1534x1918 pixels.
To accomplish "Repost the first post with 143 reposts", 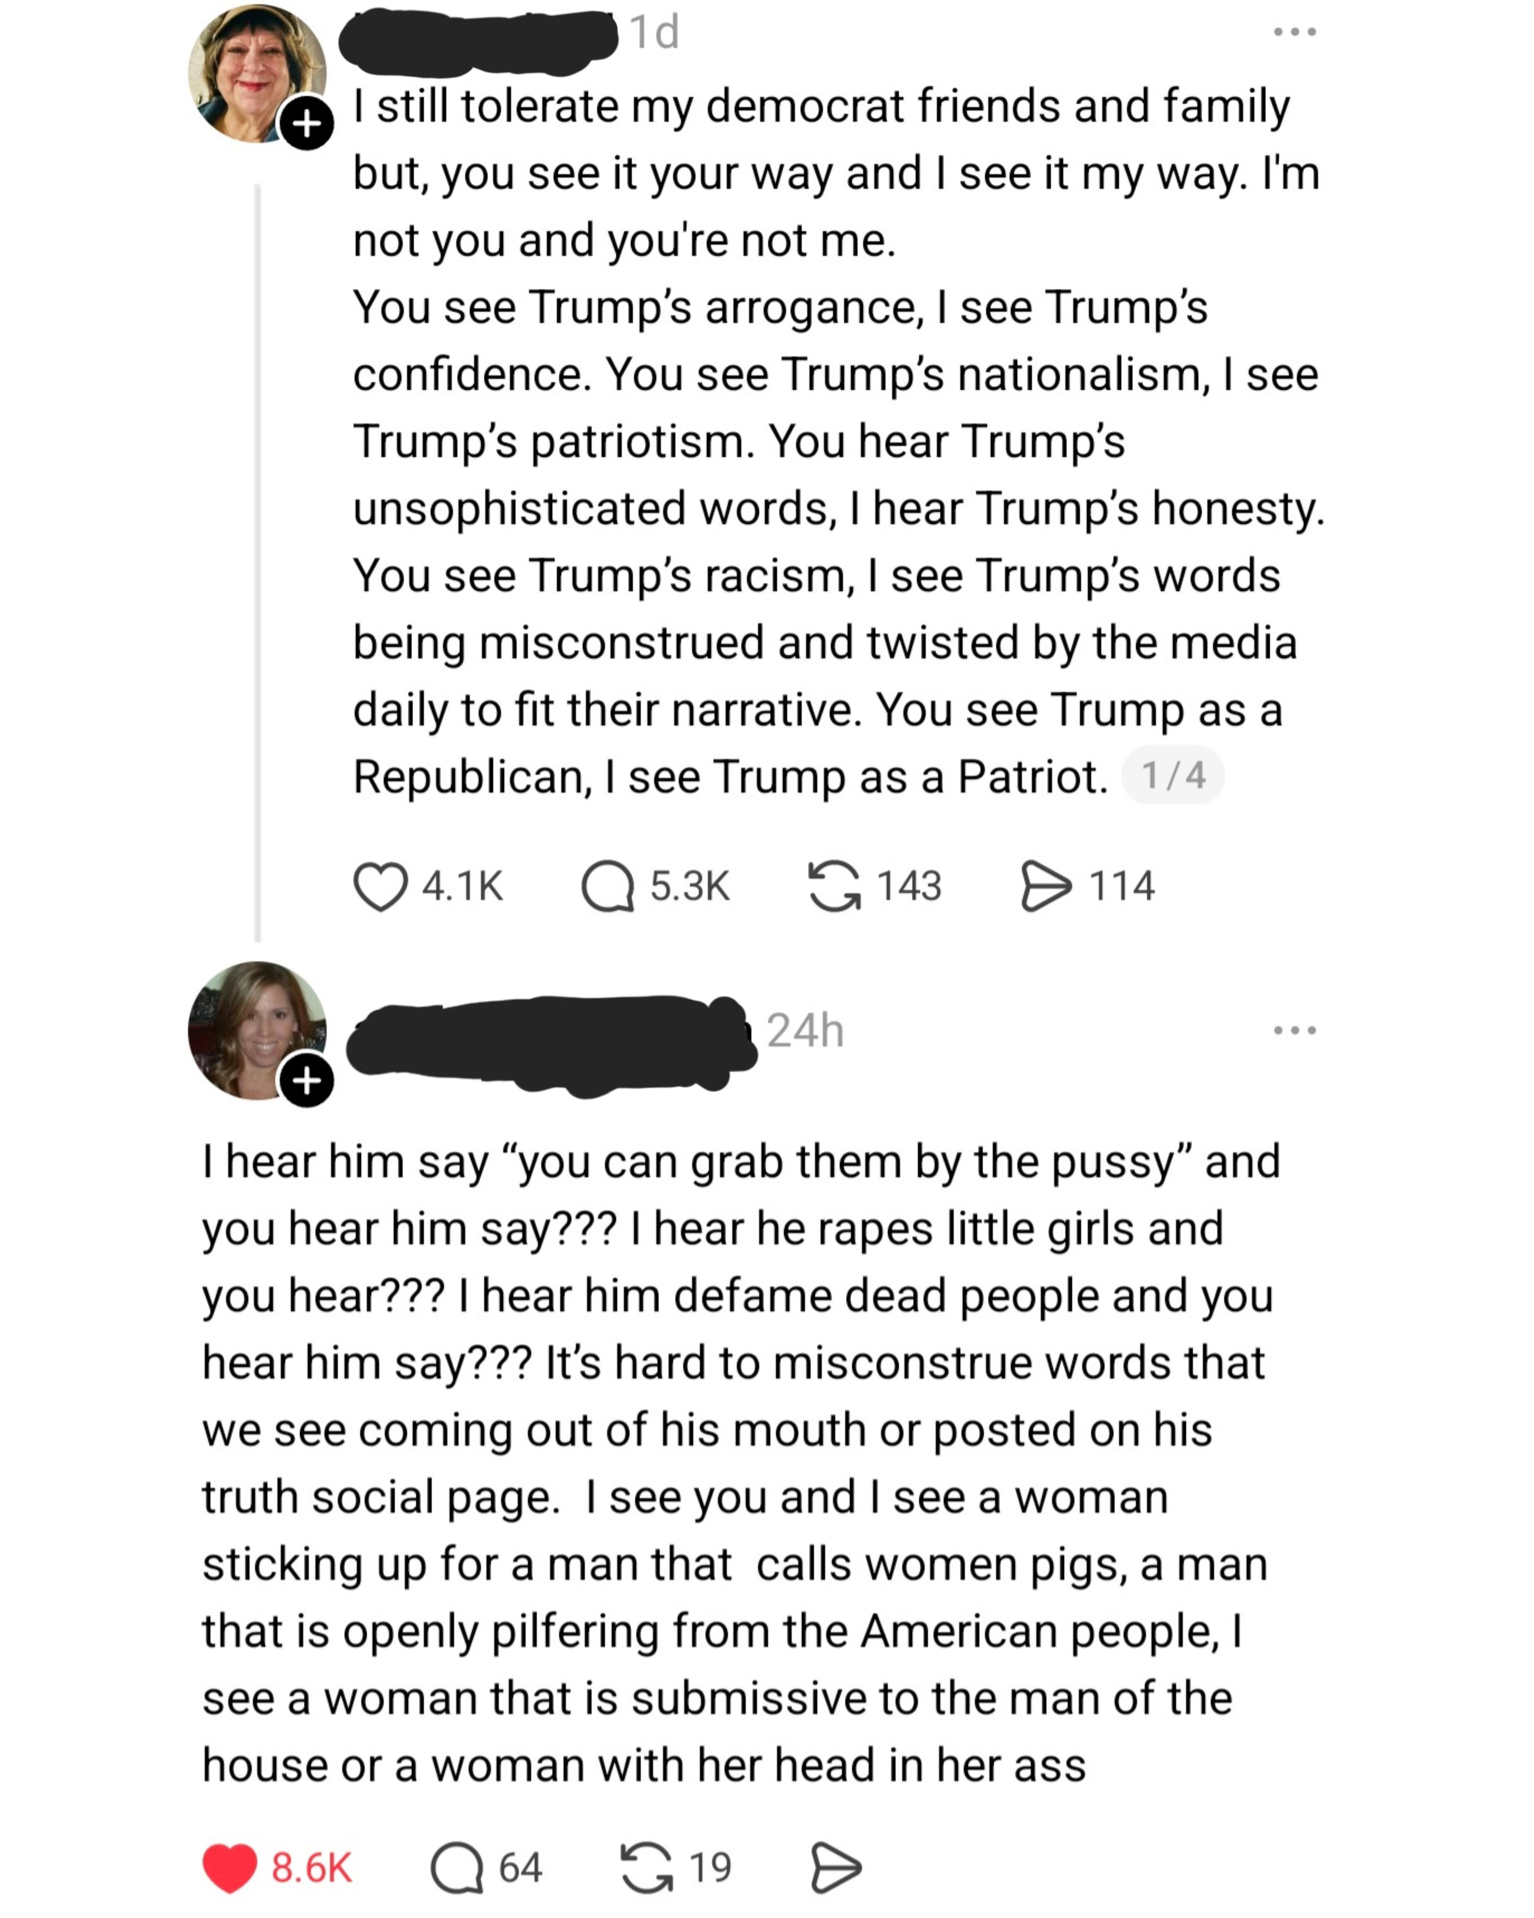I will click(x=833, y=886).
